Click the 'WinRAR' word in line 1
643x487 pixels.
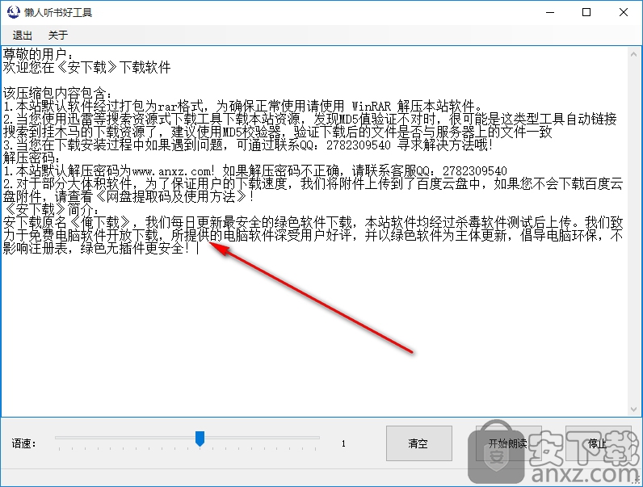372,106
